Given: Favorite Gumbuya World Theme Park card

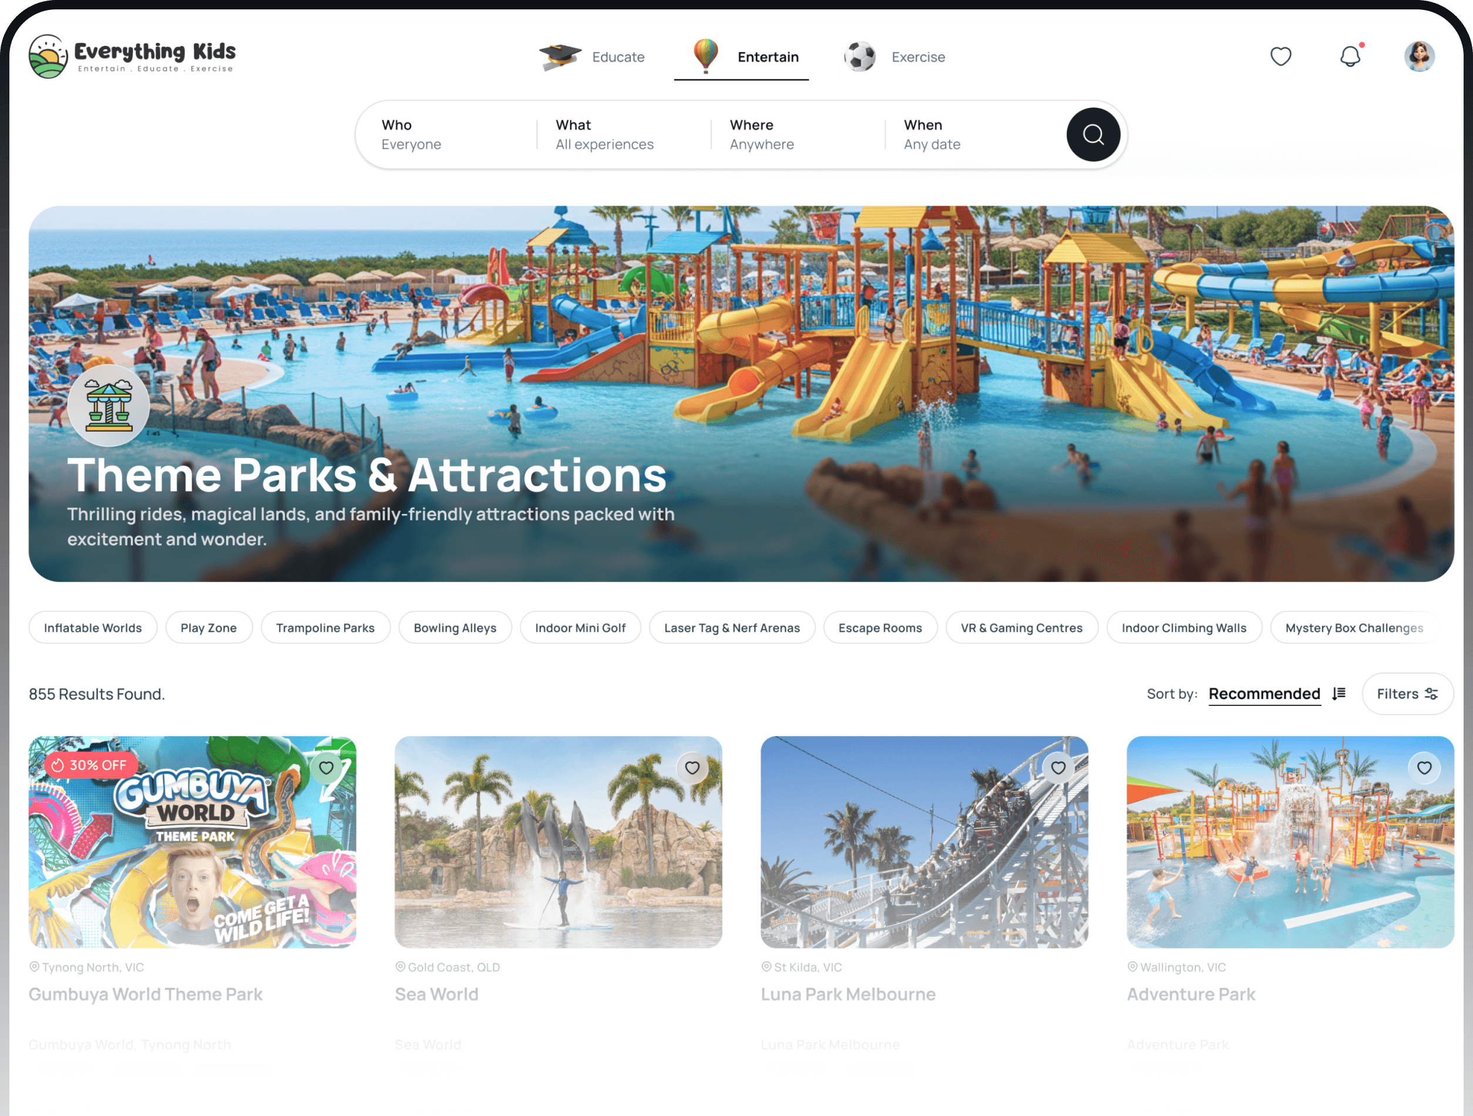Looking at the screenshot, I should (327, 768).
